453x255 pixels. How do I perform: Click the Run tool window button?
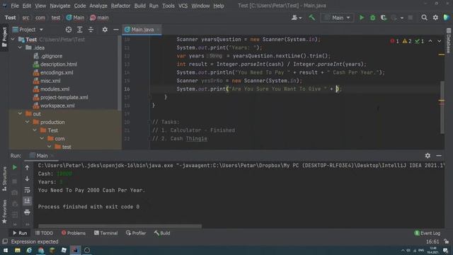pyautogui.click(x=20, y=233)
